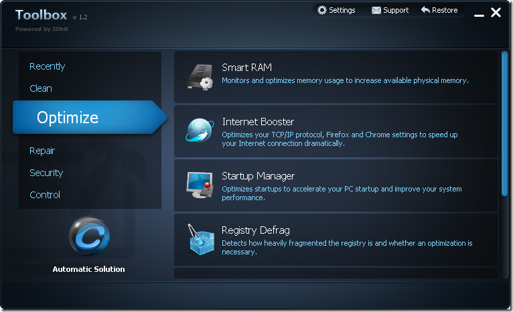513x312 pixels.
Task: Click the Automatic Solution label
Action: [88, 269]
